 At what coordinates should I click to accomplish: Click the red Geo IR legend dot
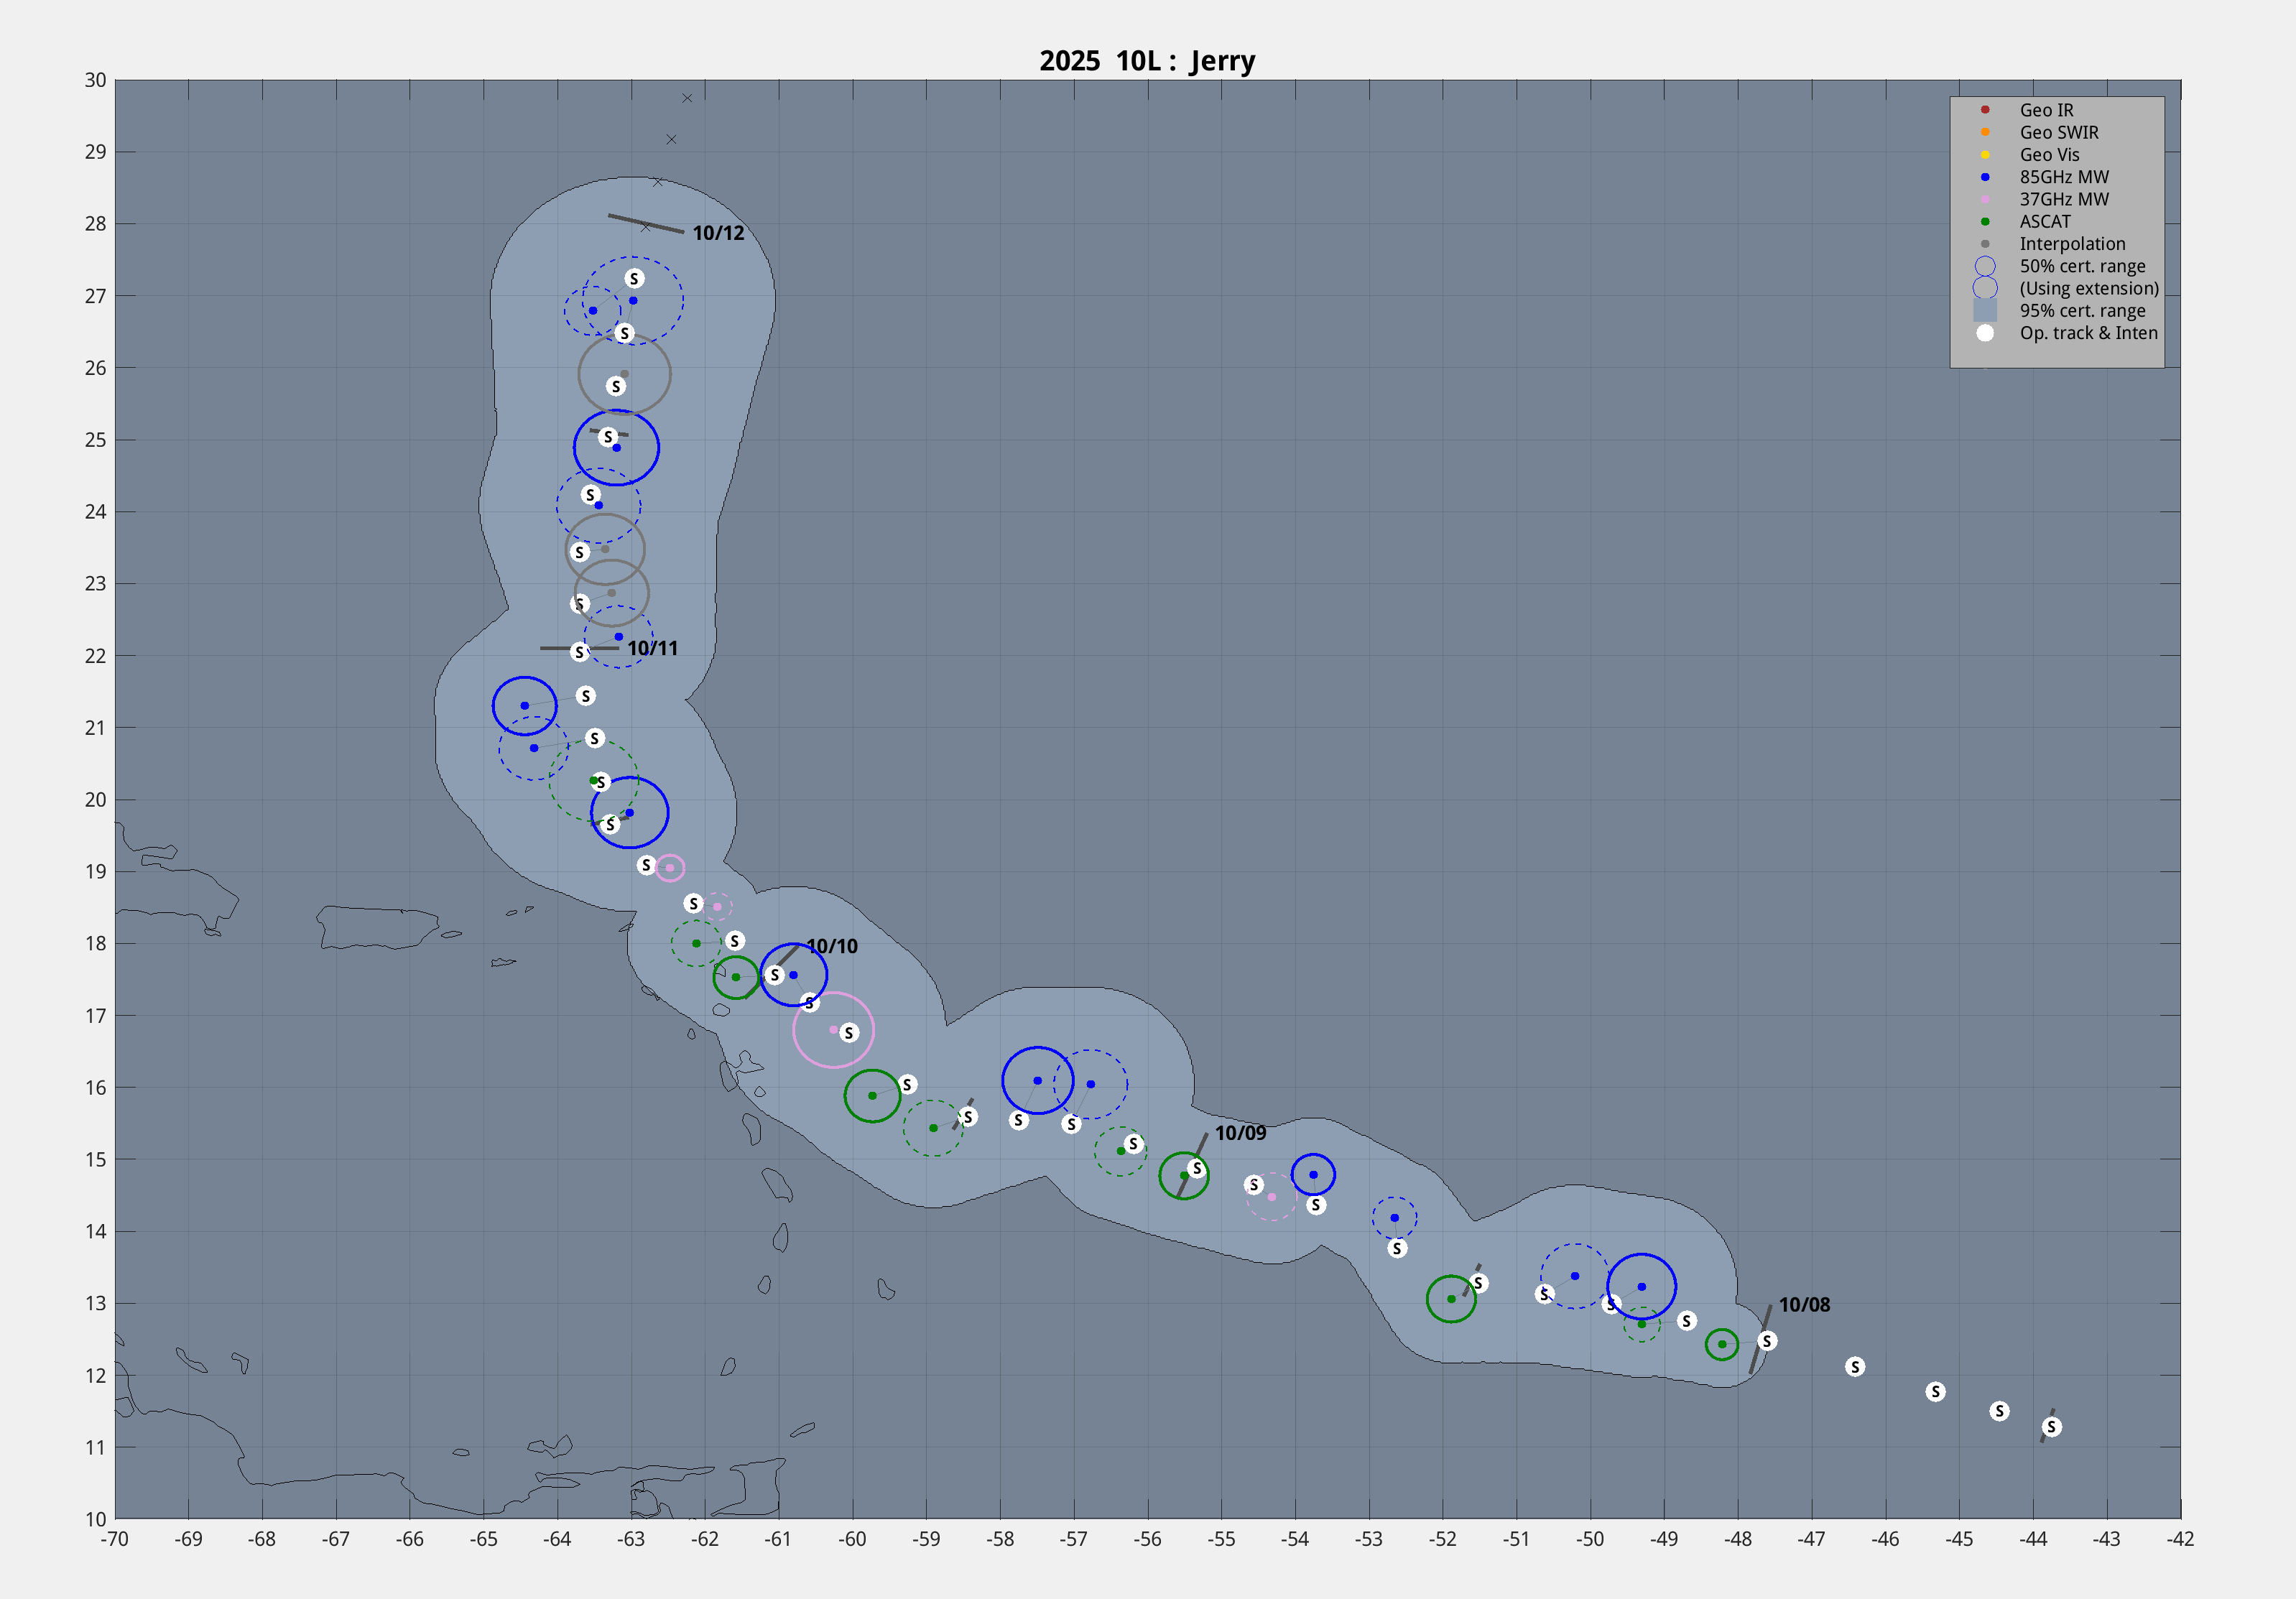(1985, 110)
